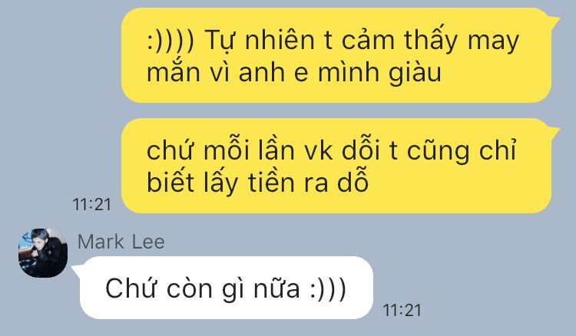
Task: Select the white "Chứ còn gì nữa" bubble
Action: pos(227,288)
